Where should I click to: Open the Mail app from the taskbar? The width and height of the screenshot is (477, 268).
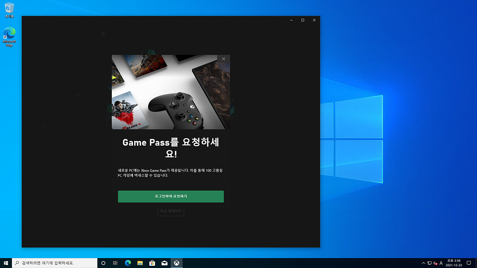point(165,263)
